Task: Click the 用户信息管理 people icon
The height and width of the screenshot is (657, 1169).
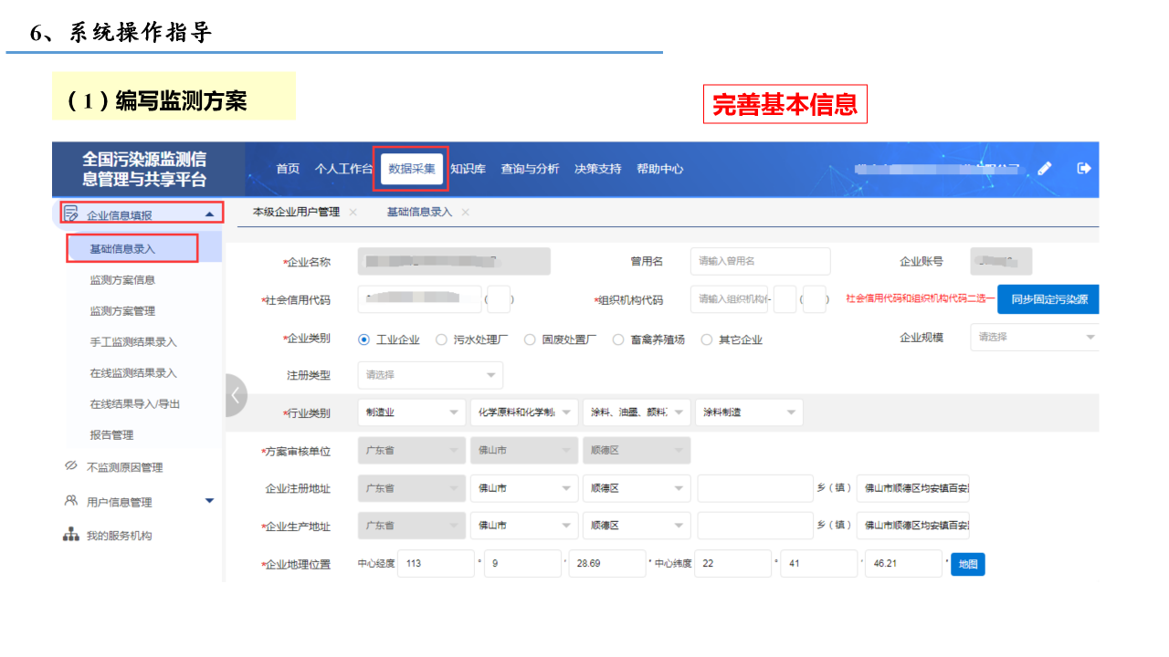Action: [71, 501]
